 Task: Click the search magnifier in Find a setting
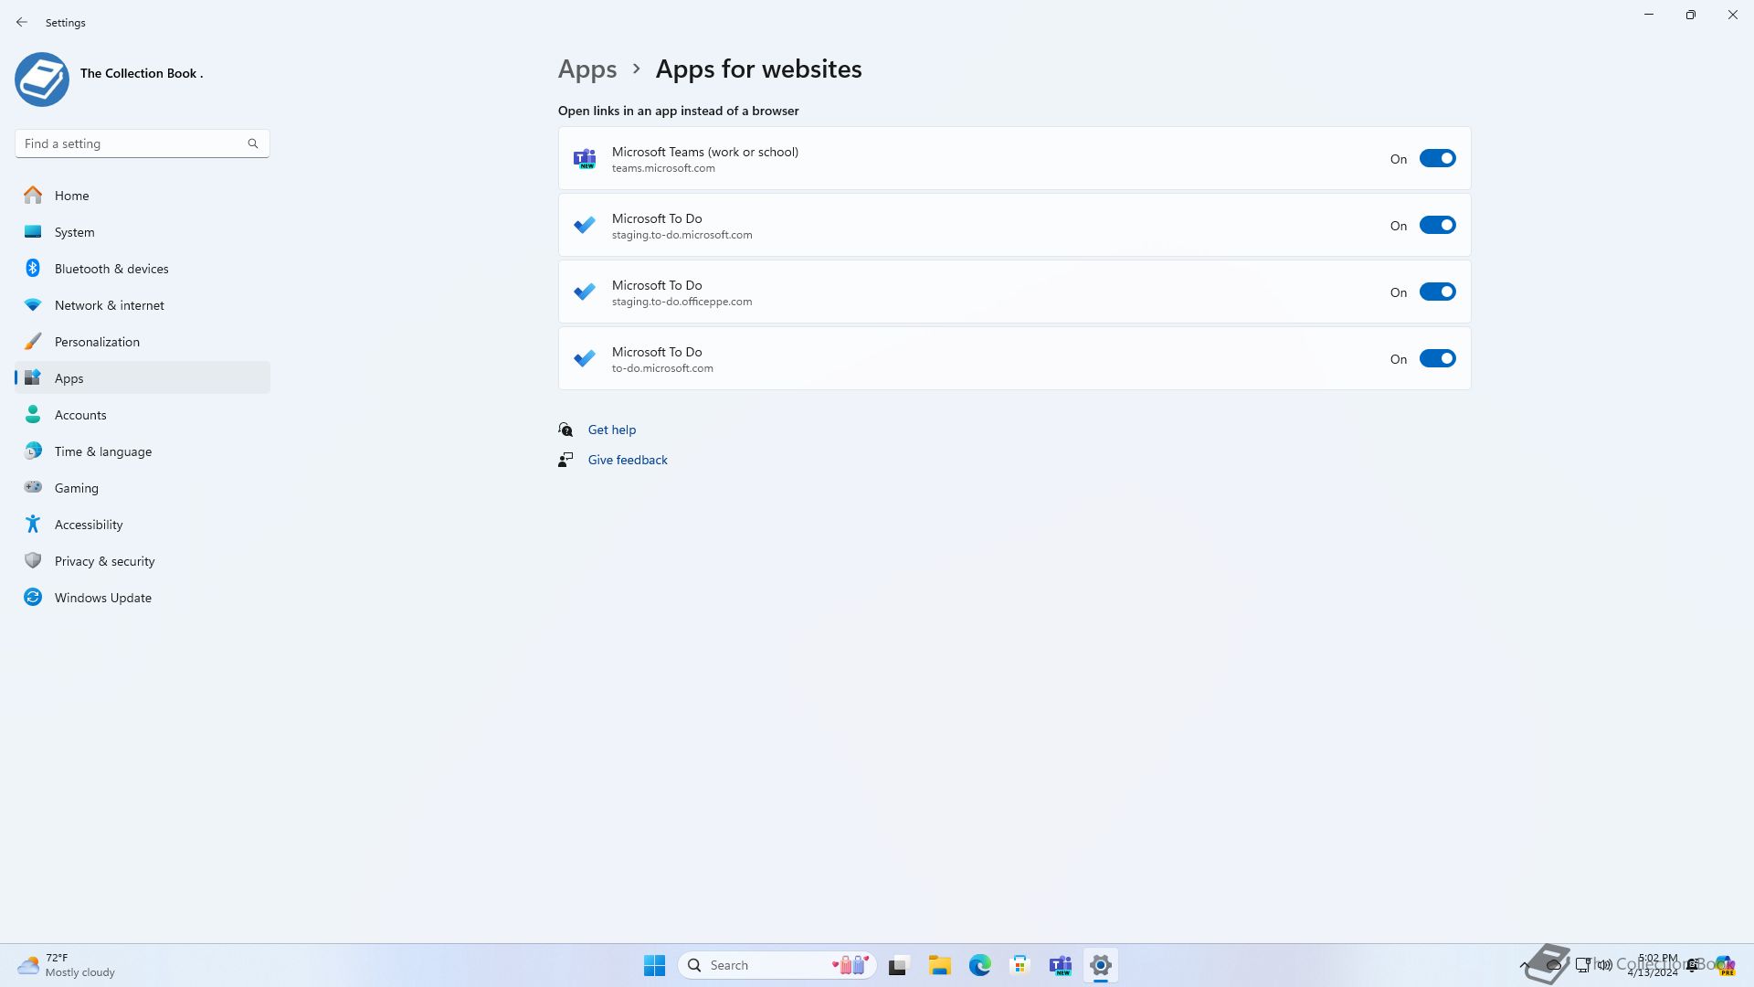(x=253, y=143)
